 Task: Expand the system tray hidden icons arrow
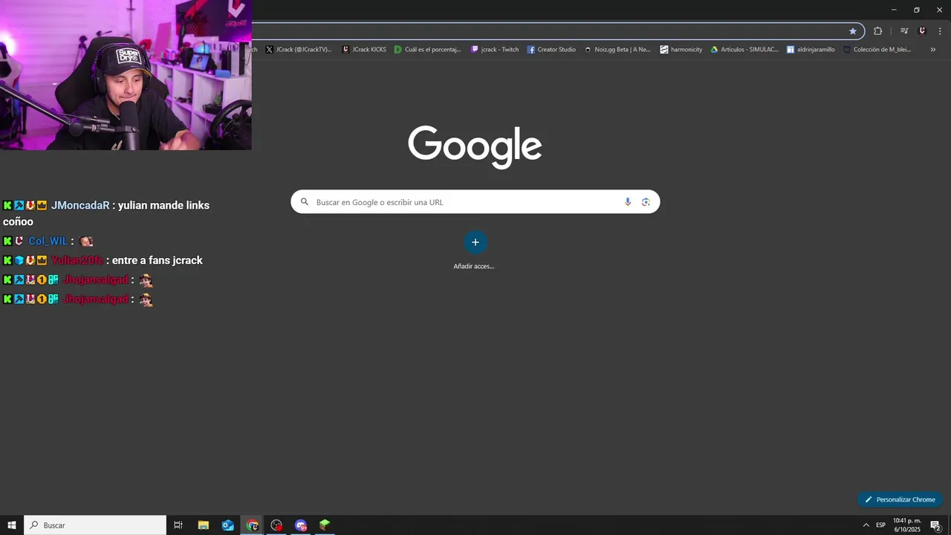(x=866, y=525)
